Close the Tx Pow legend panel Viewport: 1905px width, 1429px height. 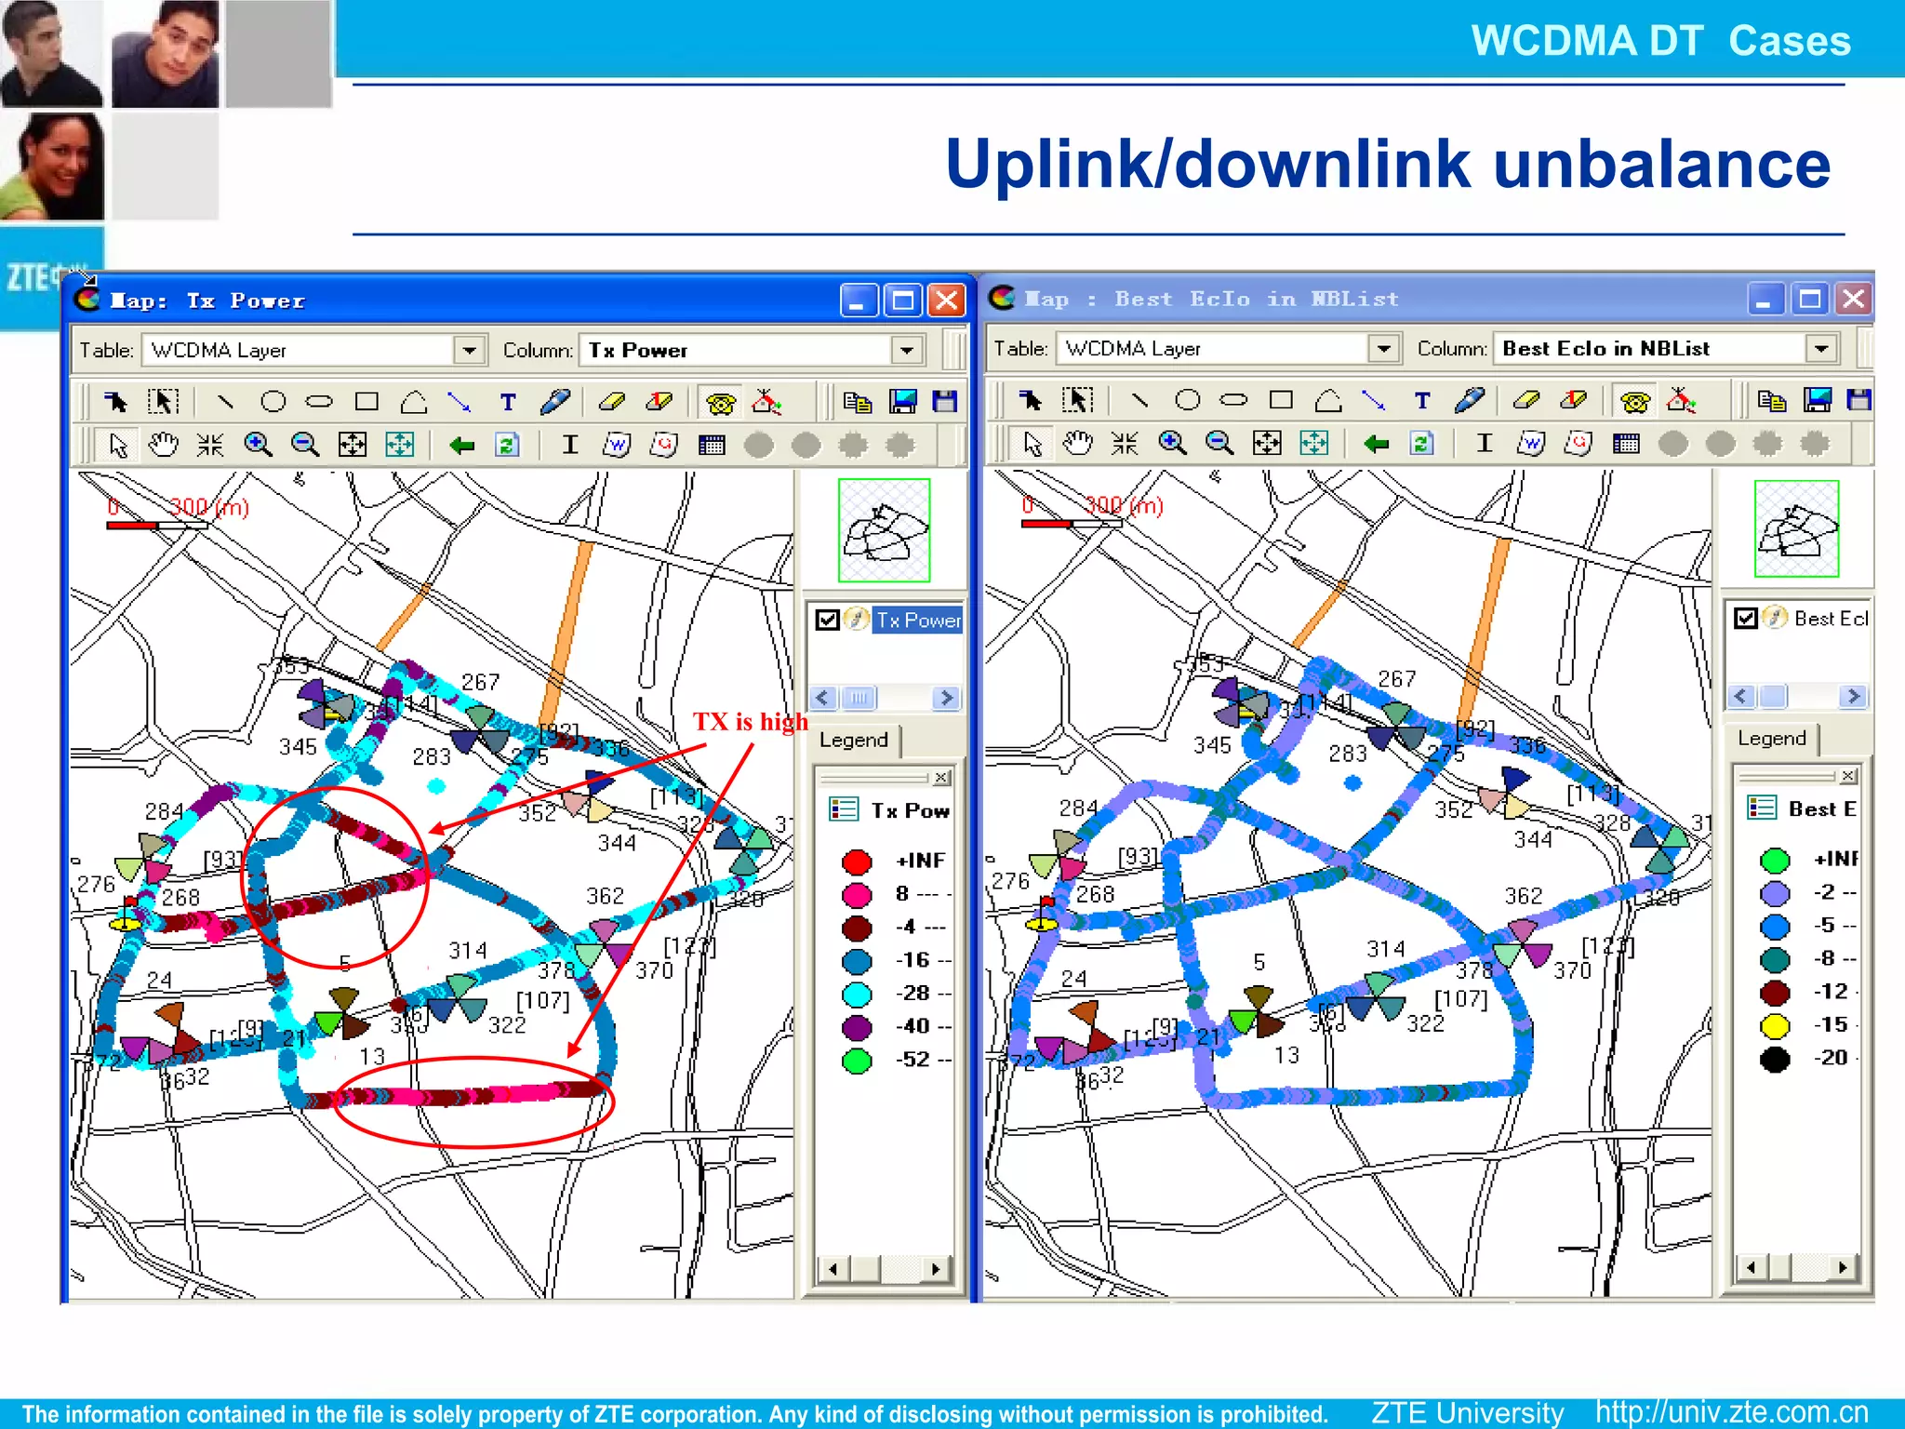941,778
